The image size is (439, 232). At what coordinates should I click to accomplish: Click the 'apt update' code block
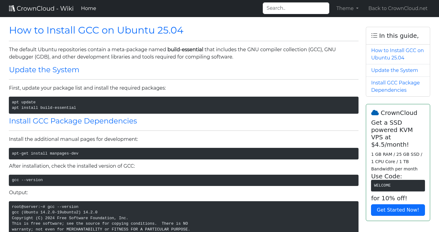184,105
